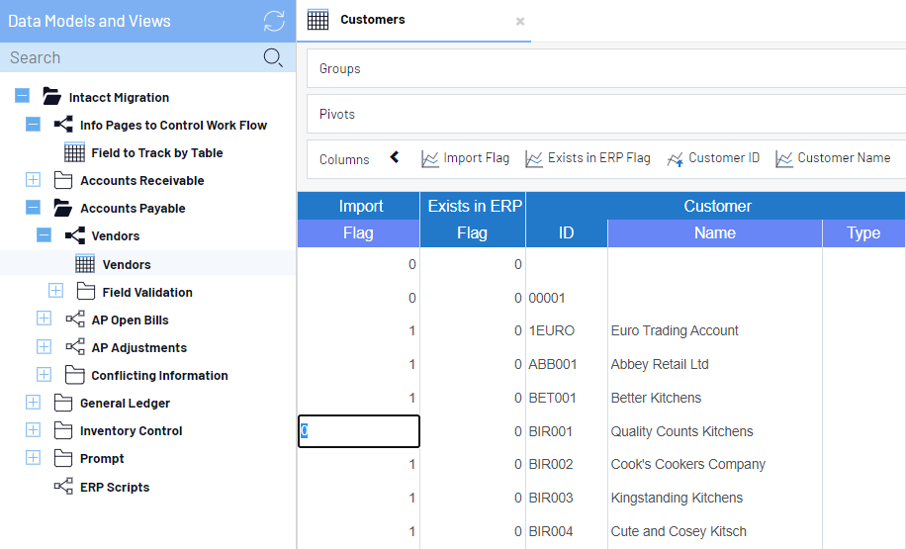This screenshot has height=549, width=906.
Task: Click the Customer Name column header
Action: [x=714, y=233]
